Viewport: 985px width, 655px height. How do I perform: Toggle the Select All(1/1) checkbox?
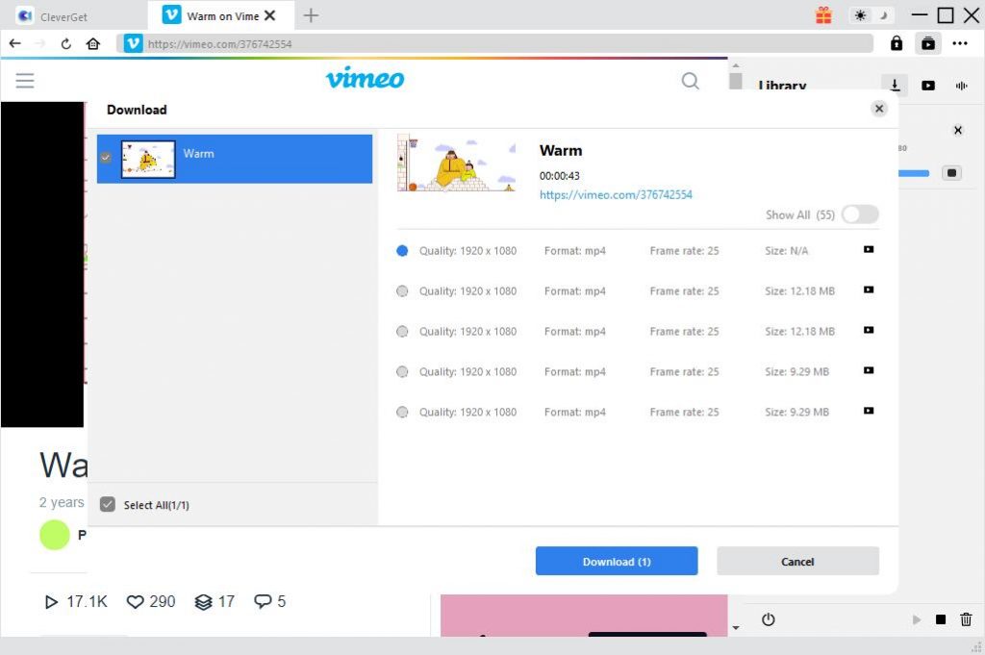coord(108,504)
